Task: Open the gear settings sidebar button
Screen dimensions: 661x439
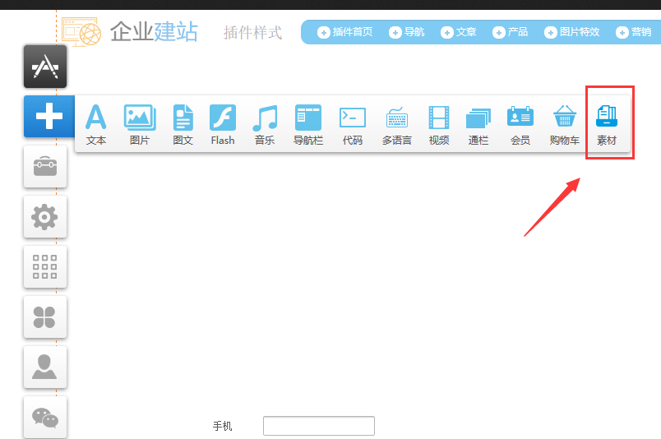Action: (x=44, y=217)
